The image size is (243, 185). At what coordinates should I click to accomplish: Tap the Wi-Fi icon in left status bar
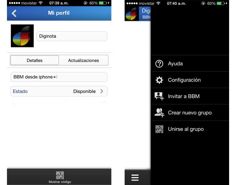click(x=41, y=3)
